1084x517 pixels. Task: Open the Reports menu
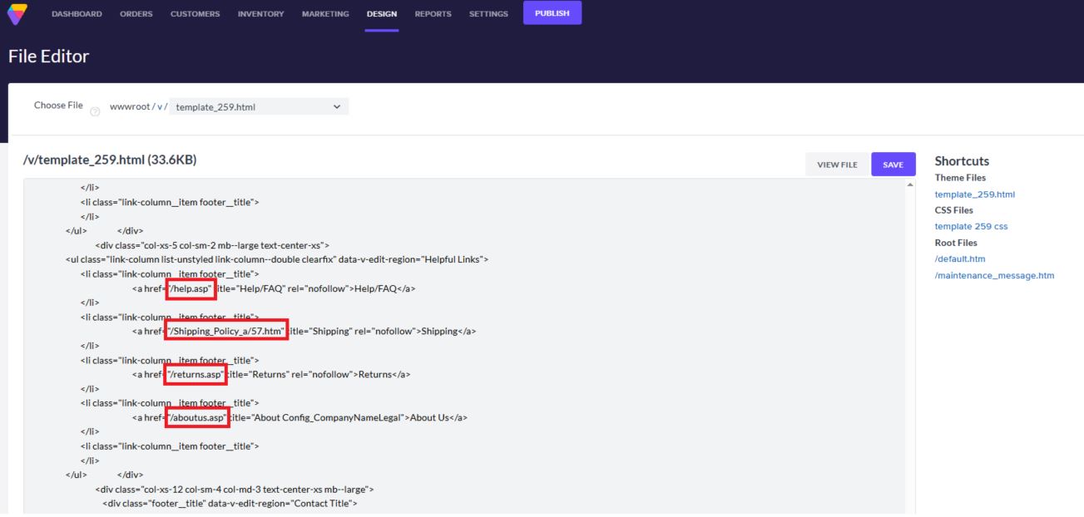point(433,13)
